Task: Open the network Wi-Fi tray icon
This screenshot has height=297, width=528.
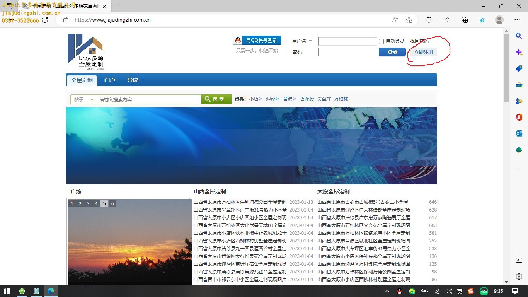Action: point(437,291)
